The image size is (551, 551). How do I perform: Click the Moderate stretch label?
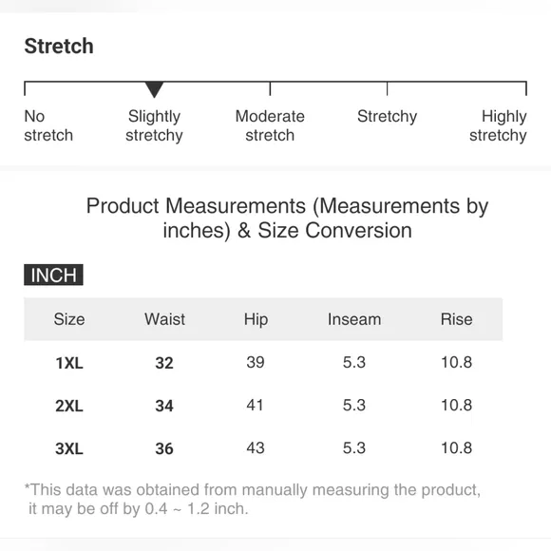[x=270, y=125]
